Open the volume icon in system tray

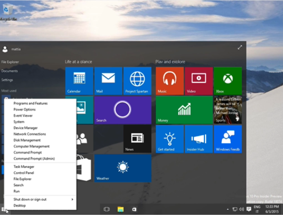pos(241,209)
